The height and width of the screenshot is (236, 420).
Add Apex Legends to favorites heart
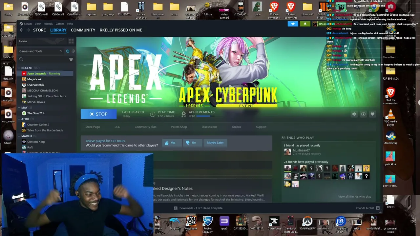(x=372, y=114)
